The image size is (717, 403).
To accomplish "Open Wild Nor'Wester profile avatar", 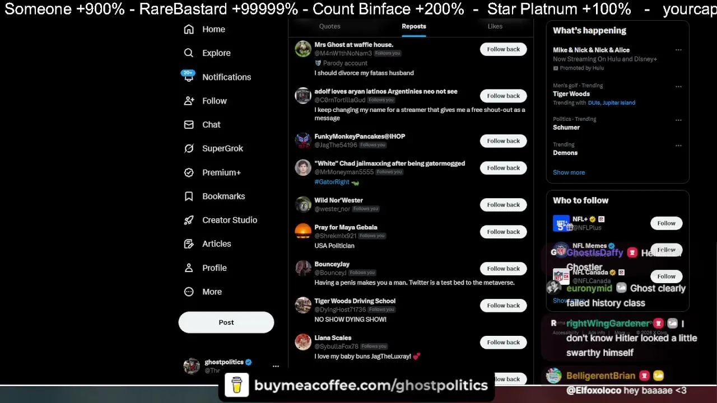I will [303, 204].
